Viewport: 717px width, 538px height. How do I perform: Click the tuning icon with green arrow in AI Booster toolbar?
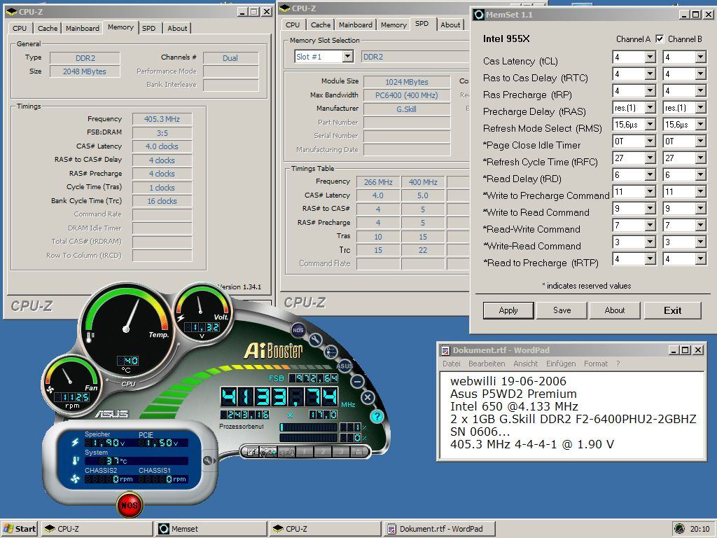pos(269,452)
